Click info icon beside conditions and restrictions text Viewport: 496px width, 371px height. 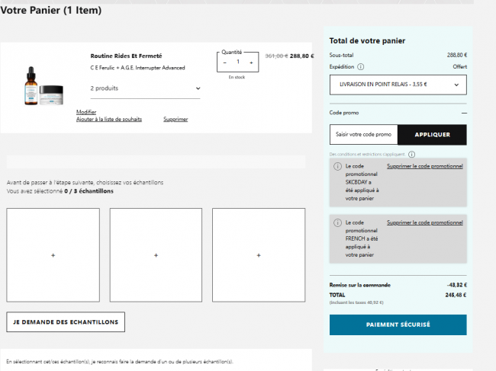click(x=411, y=154)
